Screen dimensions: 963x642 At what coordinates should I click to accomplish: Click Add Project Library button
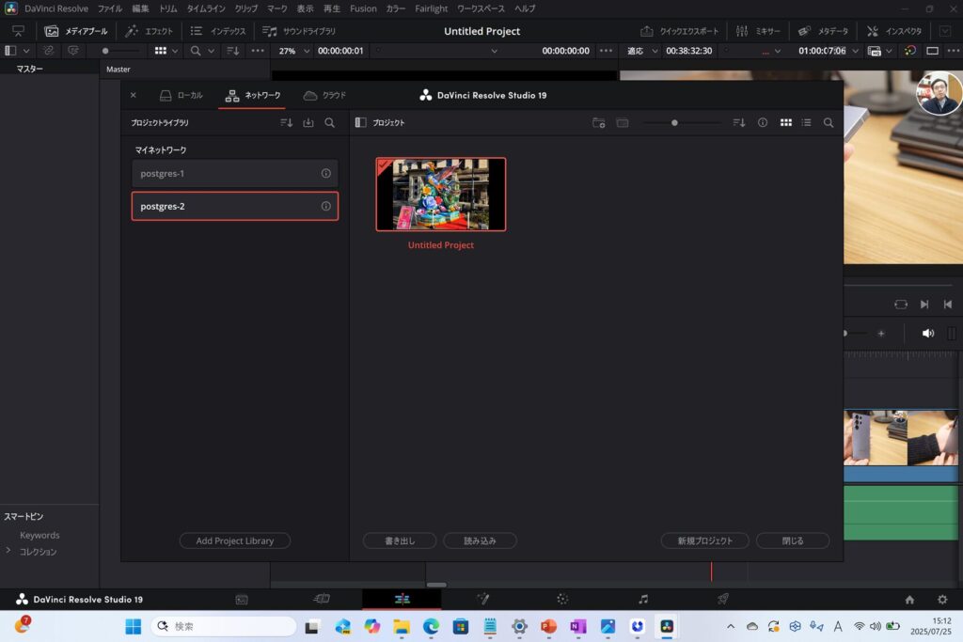click(234, 540)
